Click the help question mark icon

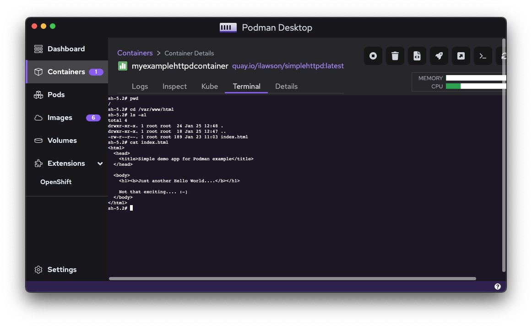pyautogui.click(x=498, y=287)
